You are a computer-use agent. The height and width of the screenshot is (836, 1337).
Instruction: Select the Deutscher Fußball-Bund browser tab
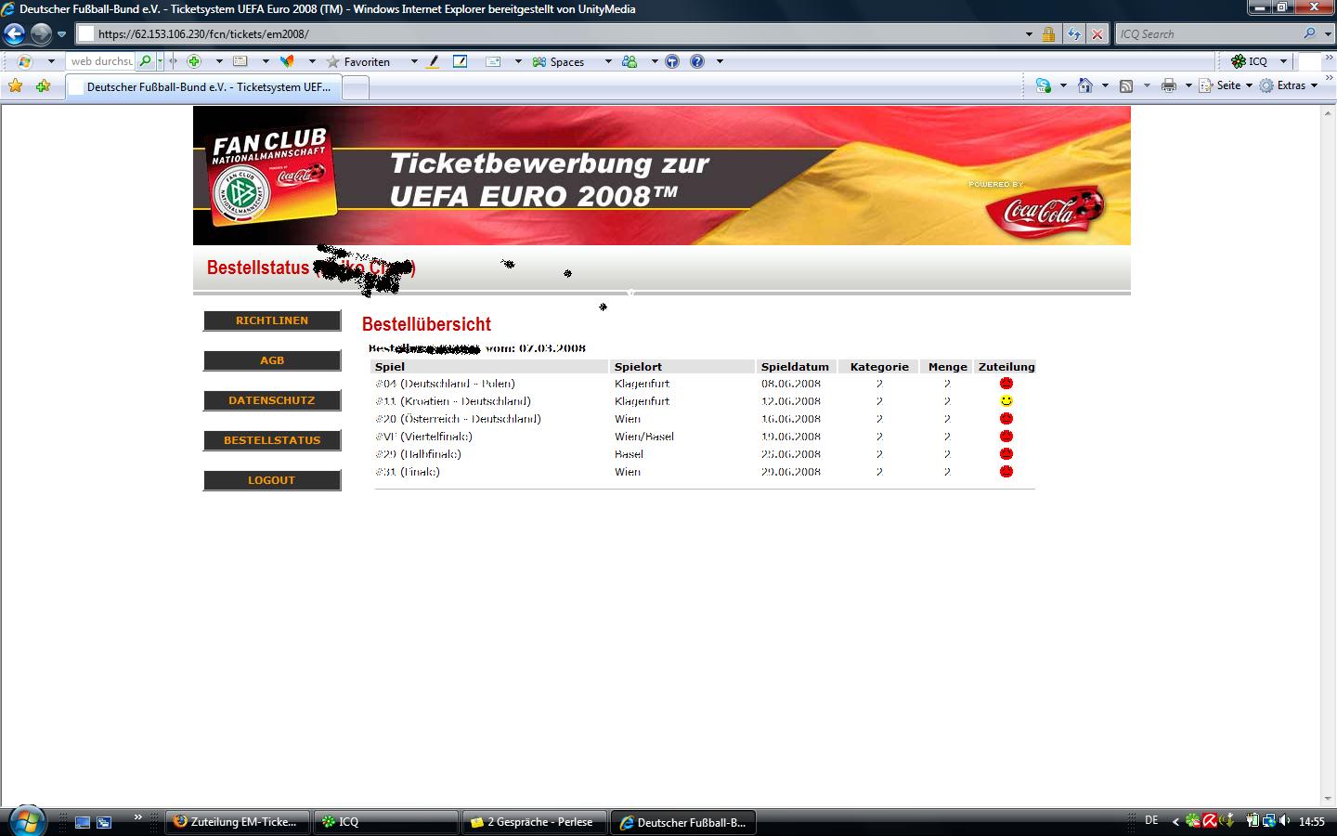[x=204, y=87]
